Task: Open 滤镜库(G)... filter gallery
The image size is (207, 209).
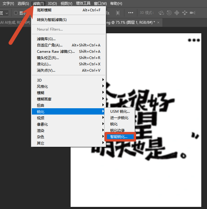Action: pos(68,39)
